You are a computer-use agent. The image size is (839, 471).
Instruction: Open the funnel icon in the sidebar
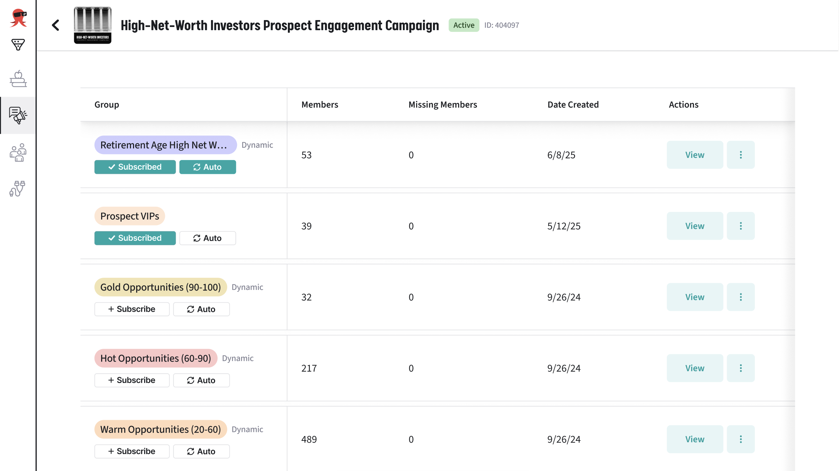(18, 45)
